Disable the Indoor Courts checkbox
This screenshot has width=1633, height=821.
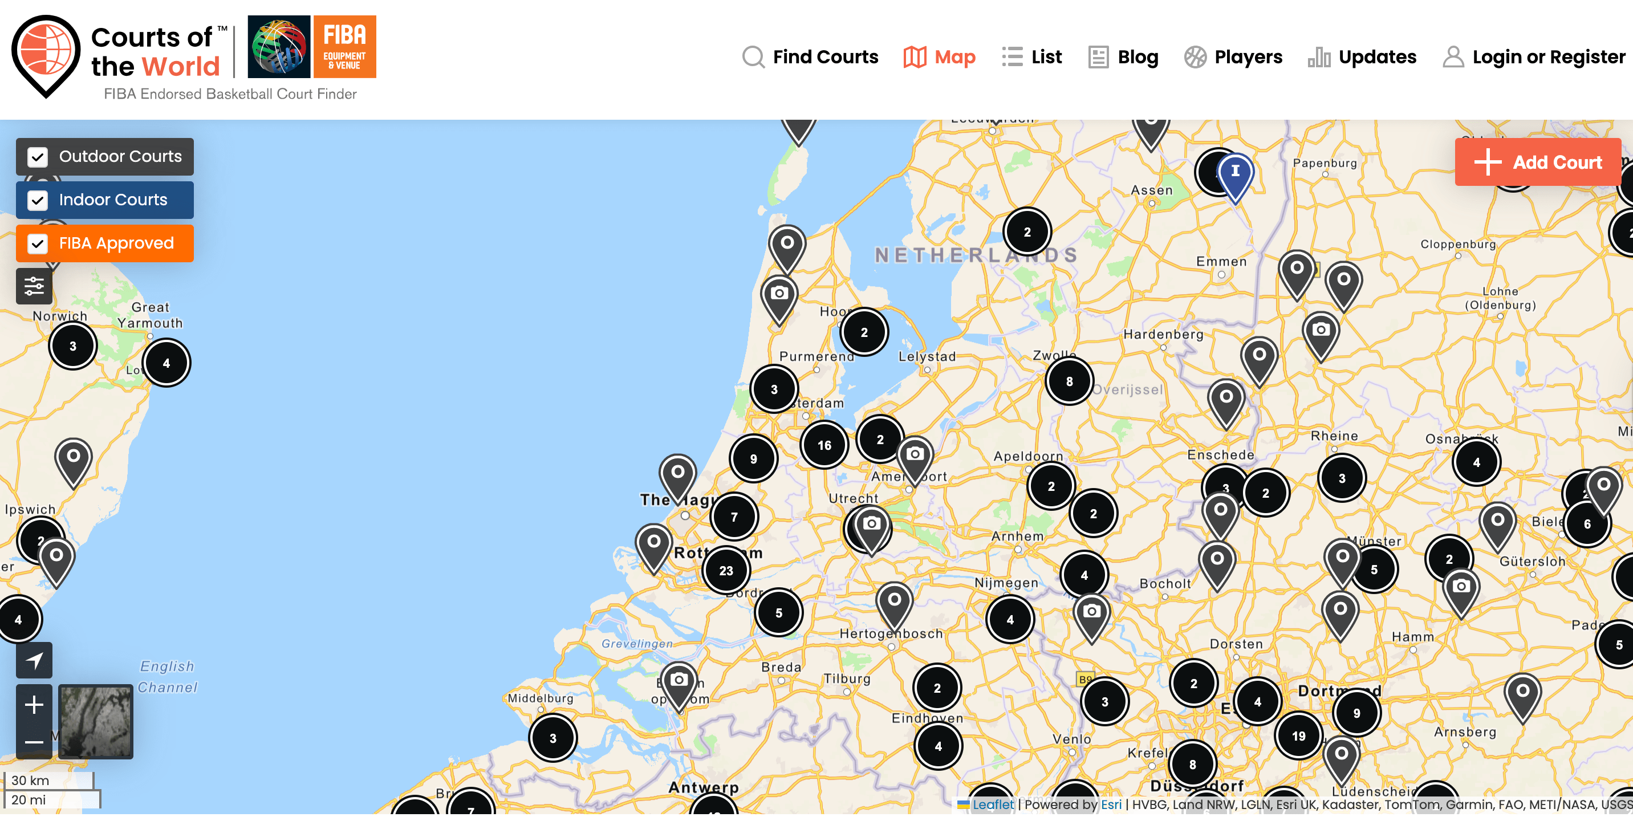tap(38, 200)
